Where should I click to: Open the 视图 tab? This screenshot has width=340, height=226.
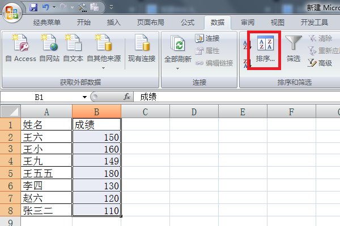point(278,23)
